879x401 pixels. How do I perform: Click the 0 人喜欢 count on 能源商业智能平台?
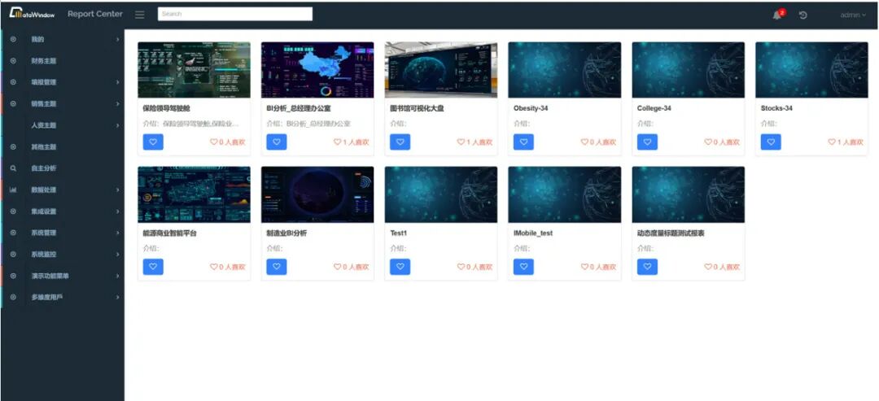pyautogui.click(x=228, y=267)
